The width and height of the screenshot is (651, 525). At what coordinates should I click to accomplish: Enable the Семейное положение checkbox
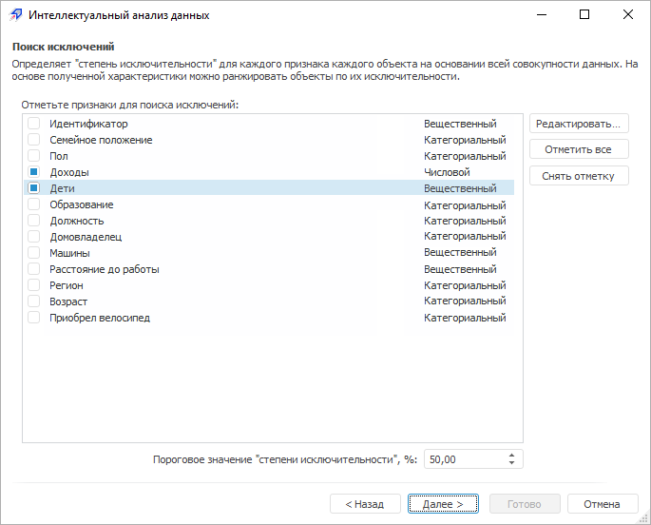34,140
